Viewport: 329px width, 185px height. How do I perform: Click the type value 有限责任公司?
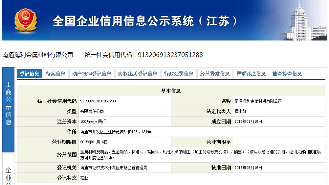[92, 111]
